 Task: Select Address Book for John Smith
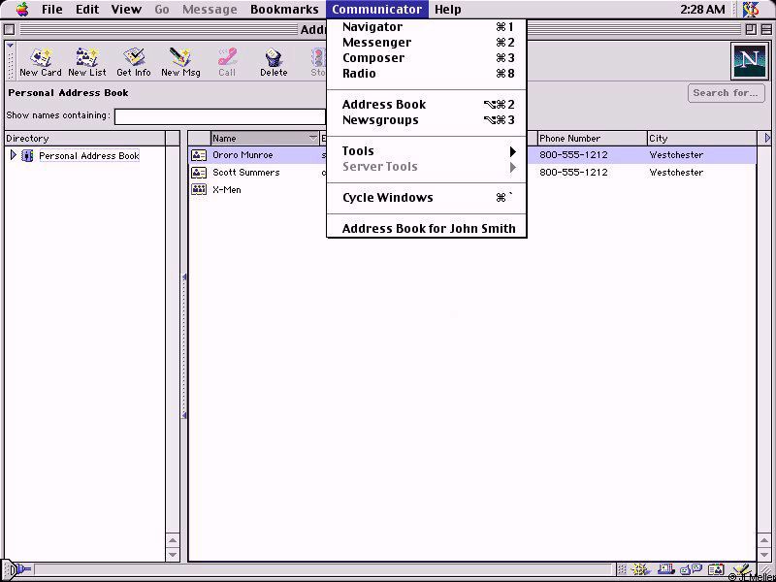click(x=427, y=229)
